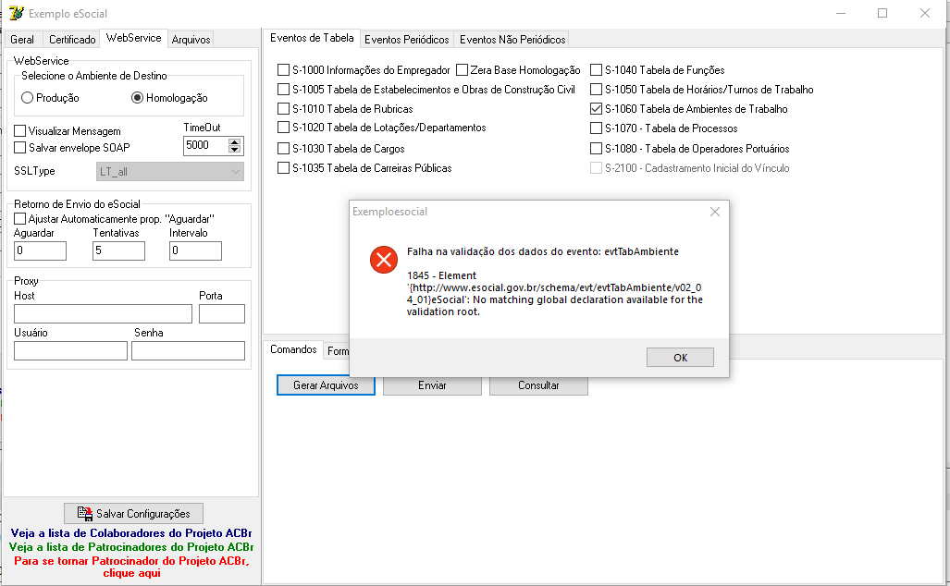This screenshot has width=950, height=586.
Task: Decrease TimeOut with down arrow
Action: click(234, 149)
